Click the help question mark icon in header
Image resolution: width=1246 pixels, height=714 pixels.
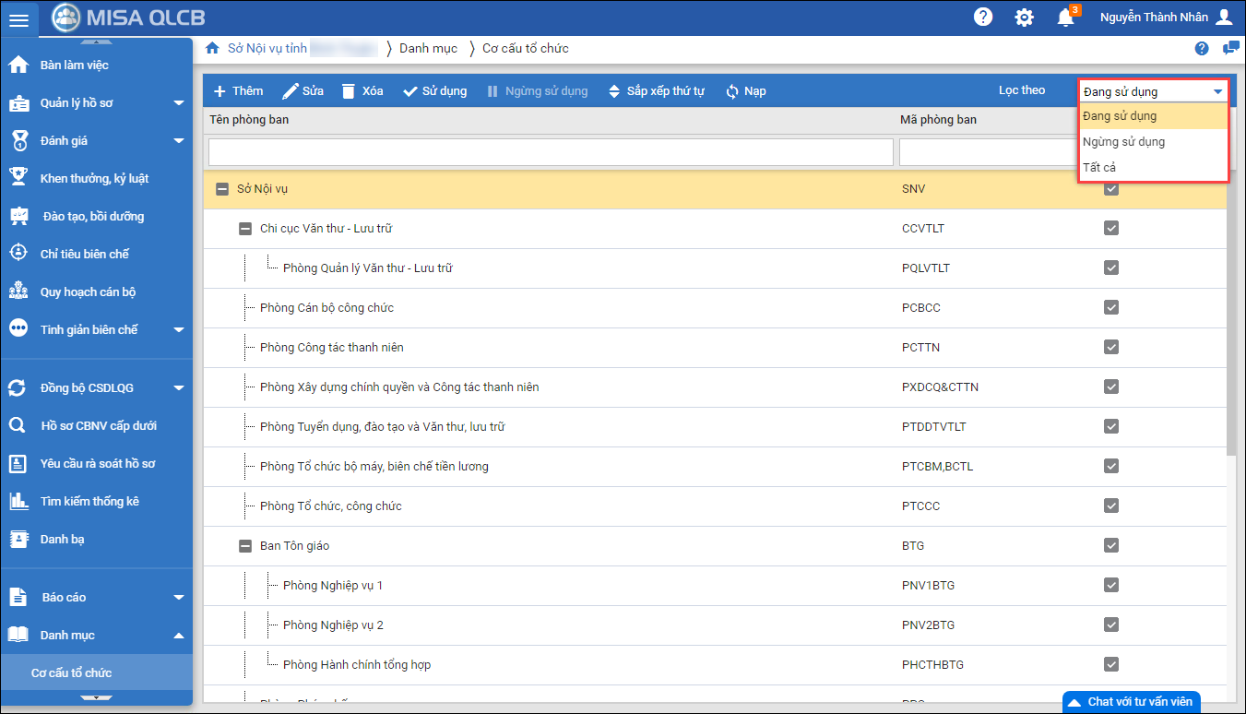tap(983, 17)
